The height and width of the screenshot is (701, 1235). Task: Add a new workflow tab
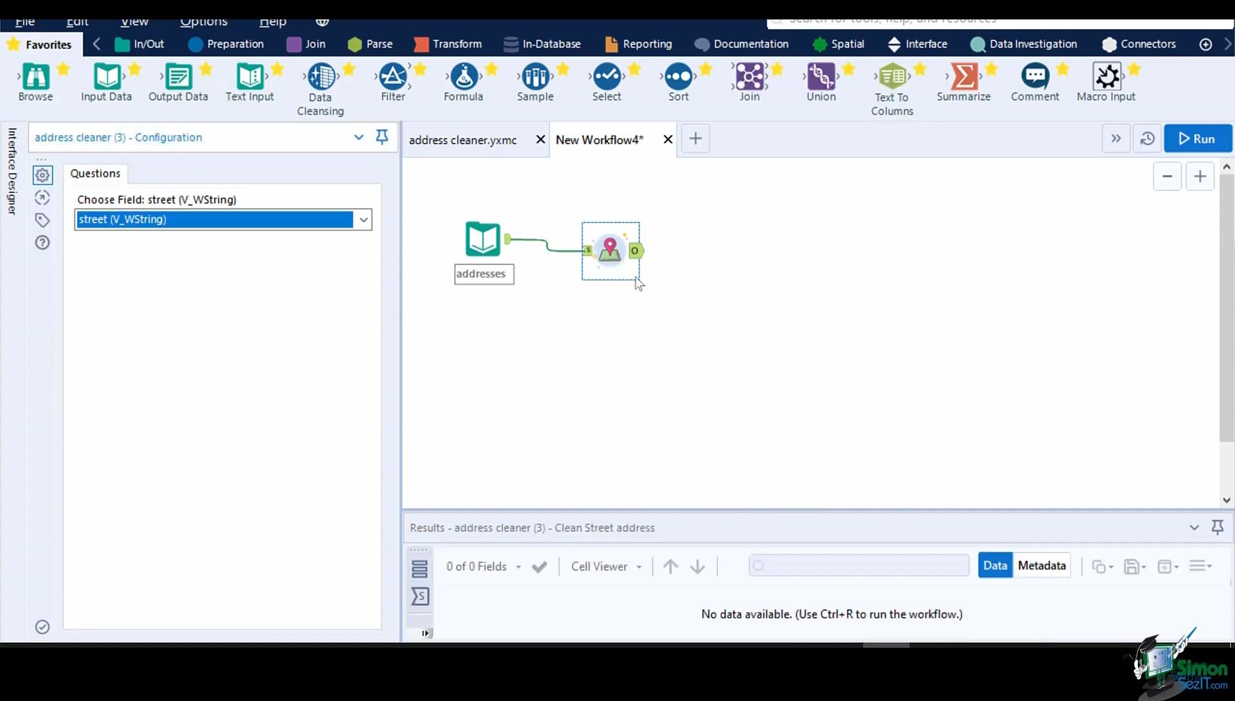(695, 138)
